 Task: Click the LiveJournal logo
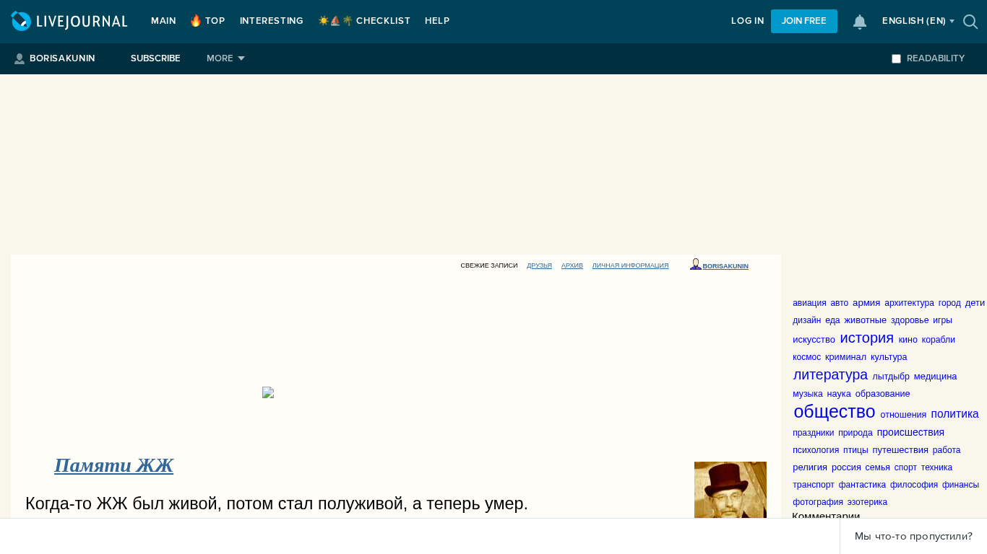pyautogui.click(x=69, y=22)
